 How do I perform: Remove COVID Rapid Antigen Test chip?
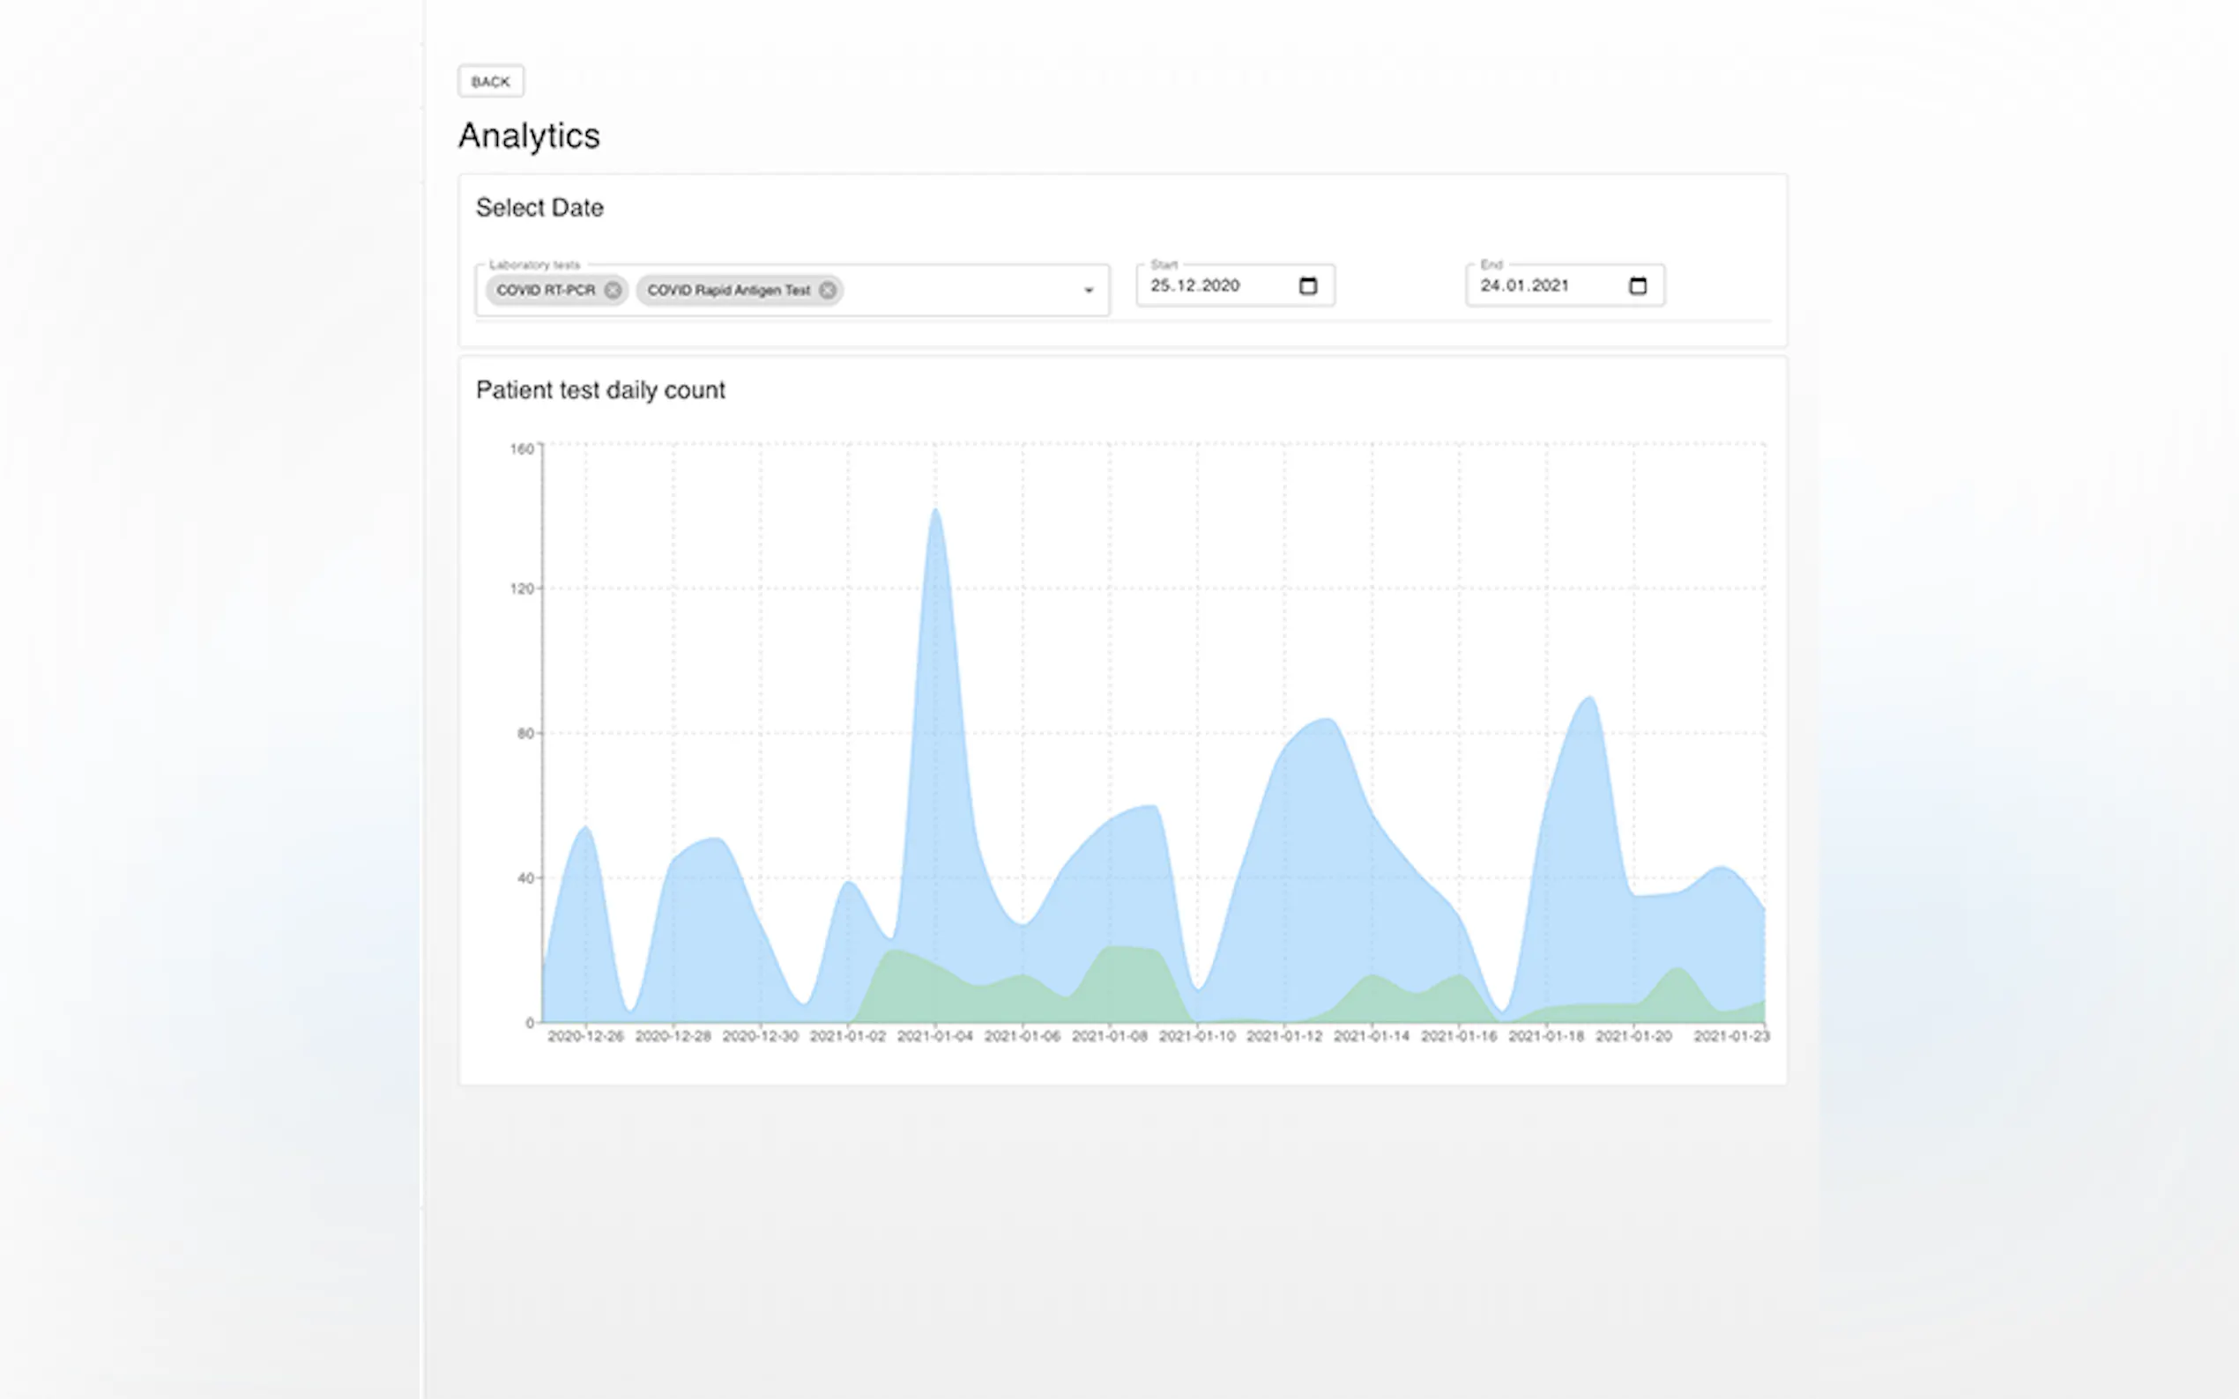pos(828,291)
